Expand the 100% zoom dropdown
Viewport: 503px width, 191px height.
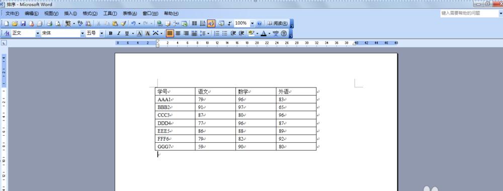click(252, 24)
